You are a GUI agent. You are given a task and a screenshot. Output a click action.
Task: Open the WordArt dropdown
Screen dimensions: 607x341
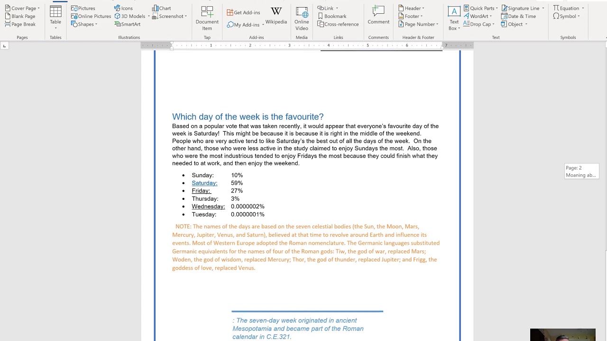click(491, 16)
